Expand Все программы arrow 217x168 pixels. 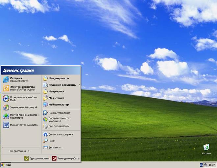[x=29, y=151]
